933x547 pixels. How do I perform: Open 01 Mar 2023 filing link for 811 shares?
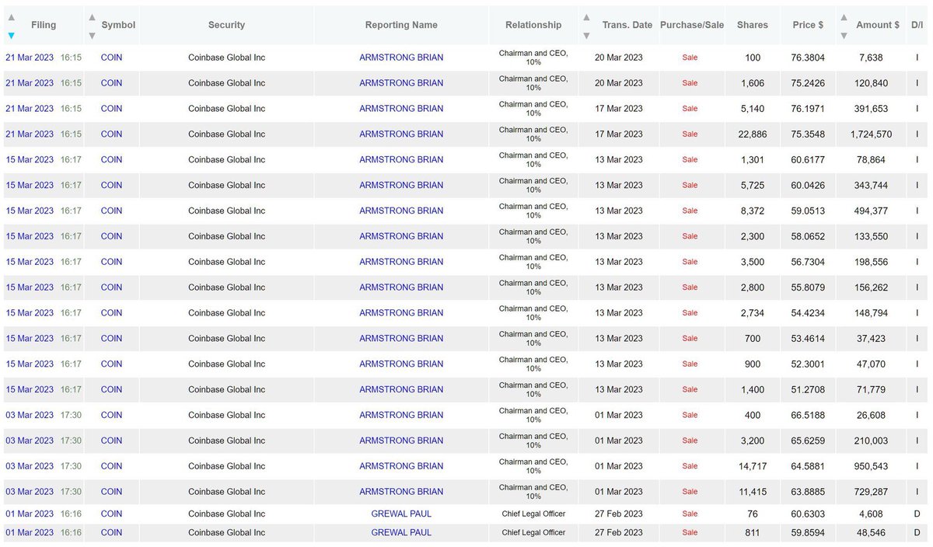pyautogui.click(x=30, y=532)
